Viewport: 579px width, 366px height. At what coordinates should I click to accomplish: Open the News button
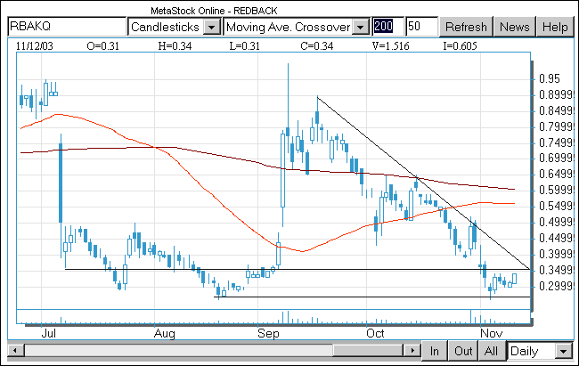(514, 27)
